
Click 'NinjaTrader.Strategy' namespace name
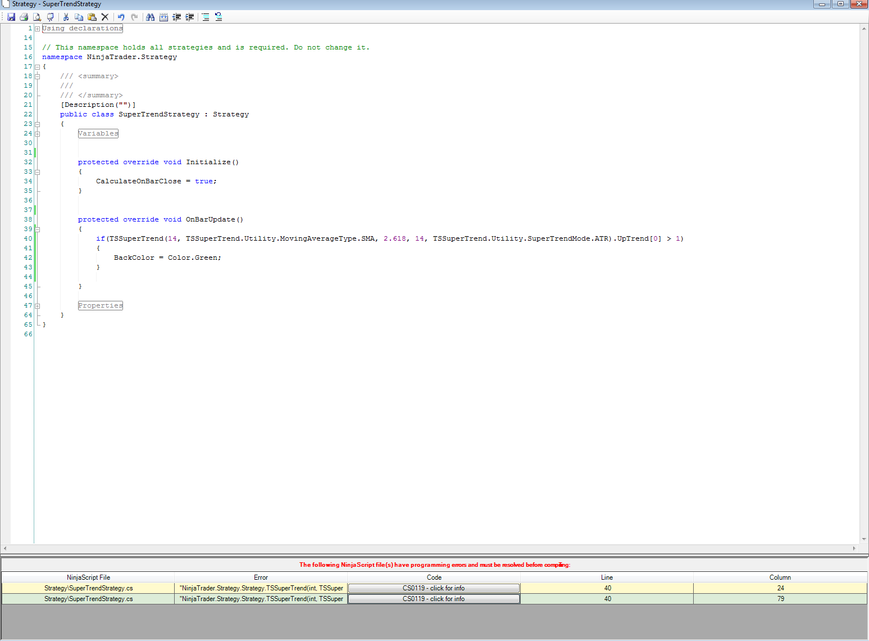132,57
